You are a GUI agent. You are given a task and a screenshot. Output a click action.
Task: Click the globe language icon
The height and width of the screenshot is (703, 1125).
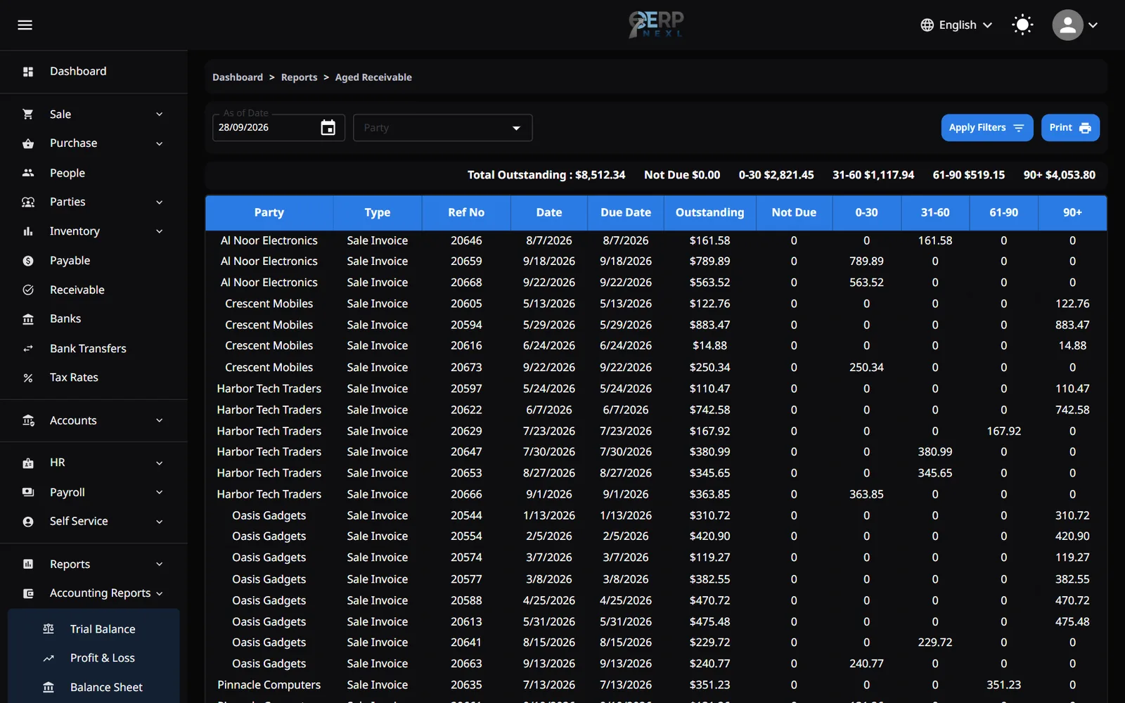tap(927, 25)
